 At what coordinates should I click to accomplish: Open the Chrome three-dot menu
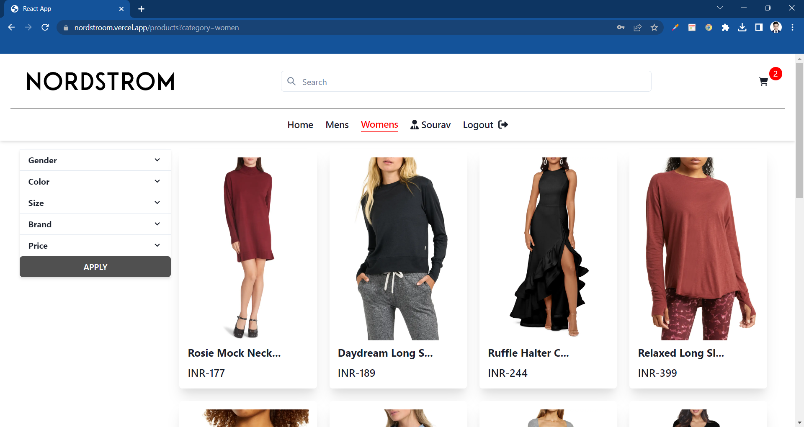tap(792, 28)
